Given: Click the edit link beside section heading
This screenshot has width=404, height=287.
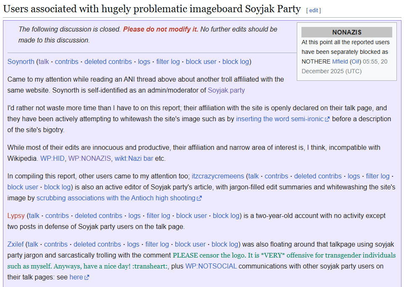Looking at the screenshot, I should tap(313, 11).
